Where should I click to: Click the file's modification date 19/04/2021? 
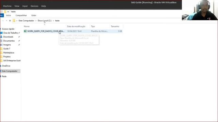click(x=74, y=31)
